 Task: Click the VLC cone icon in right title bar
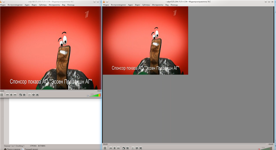coord(104,2)
